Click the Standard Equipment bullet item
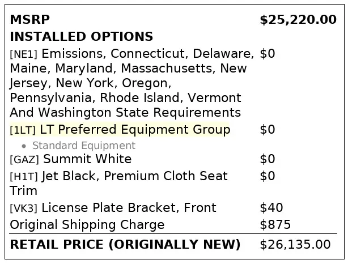Image resolution: width=348 pixels, height=264 pixels. point(84,146)
